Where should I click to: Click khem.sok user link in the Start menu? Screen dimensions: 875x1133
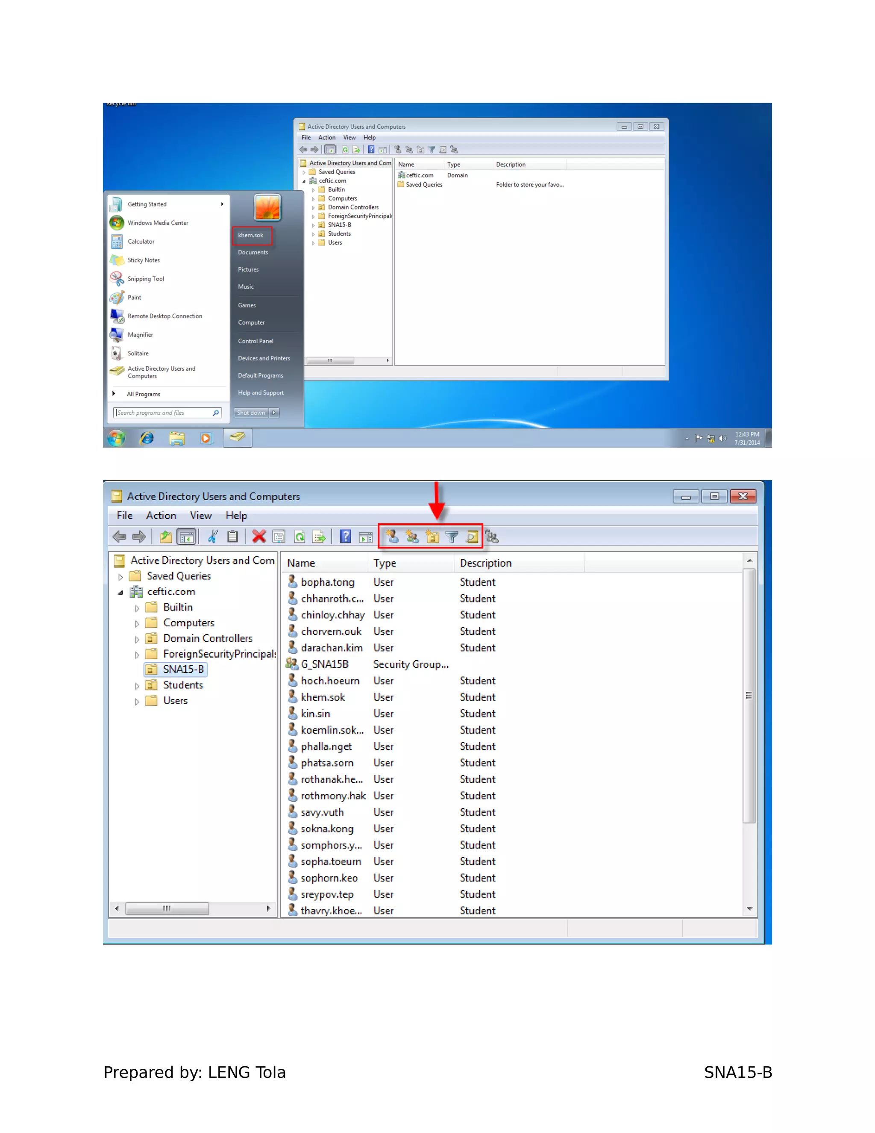point(251,236)
